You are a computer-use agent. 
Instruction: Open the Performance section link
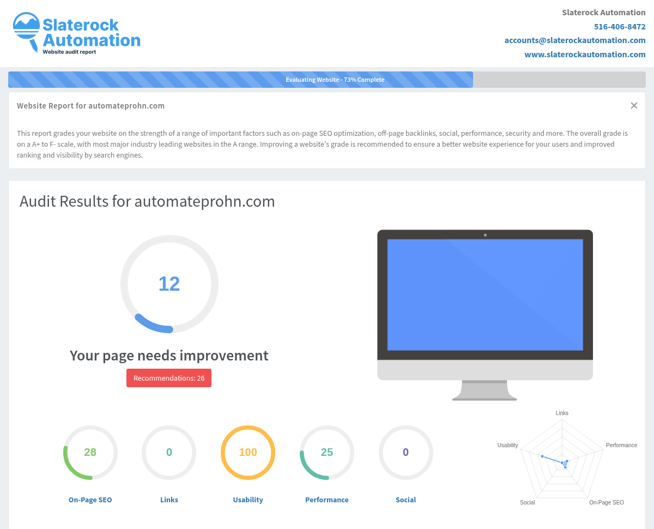pos(327,500)
